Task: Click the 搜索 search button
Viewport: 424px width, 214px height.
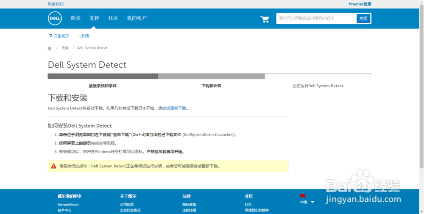Action: pos(363,18)
